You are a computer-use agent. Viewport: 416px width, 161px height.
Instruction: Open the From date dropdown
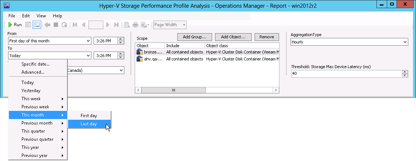point(50,41)
